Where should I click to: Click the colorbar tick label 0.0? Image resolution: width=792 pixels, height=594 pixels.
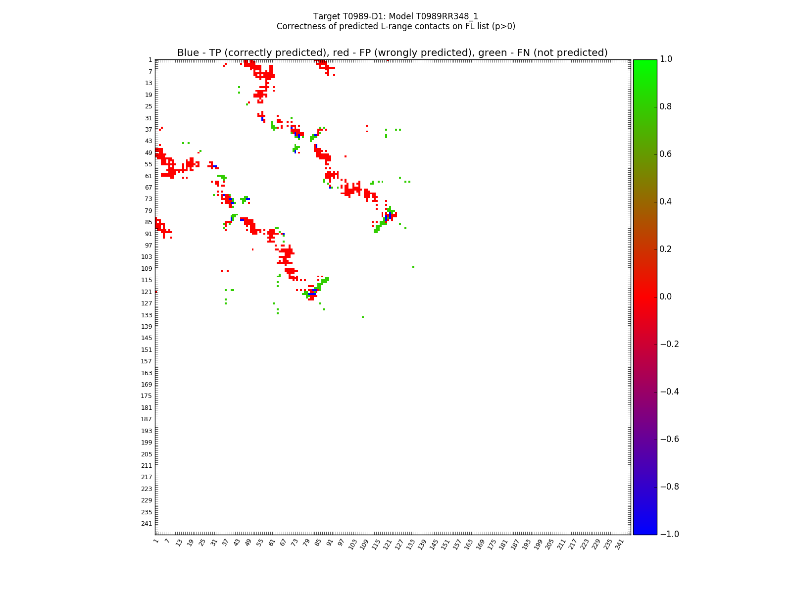[666, 297]
